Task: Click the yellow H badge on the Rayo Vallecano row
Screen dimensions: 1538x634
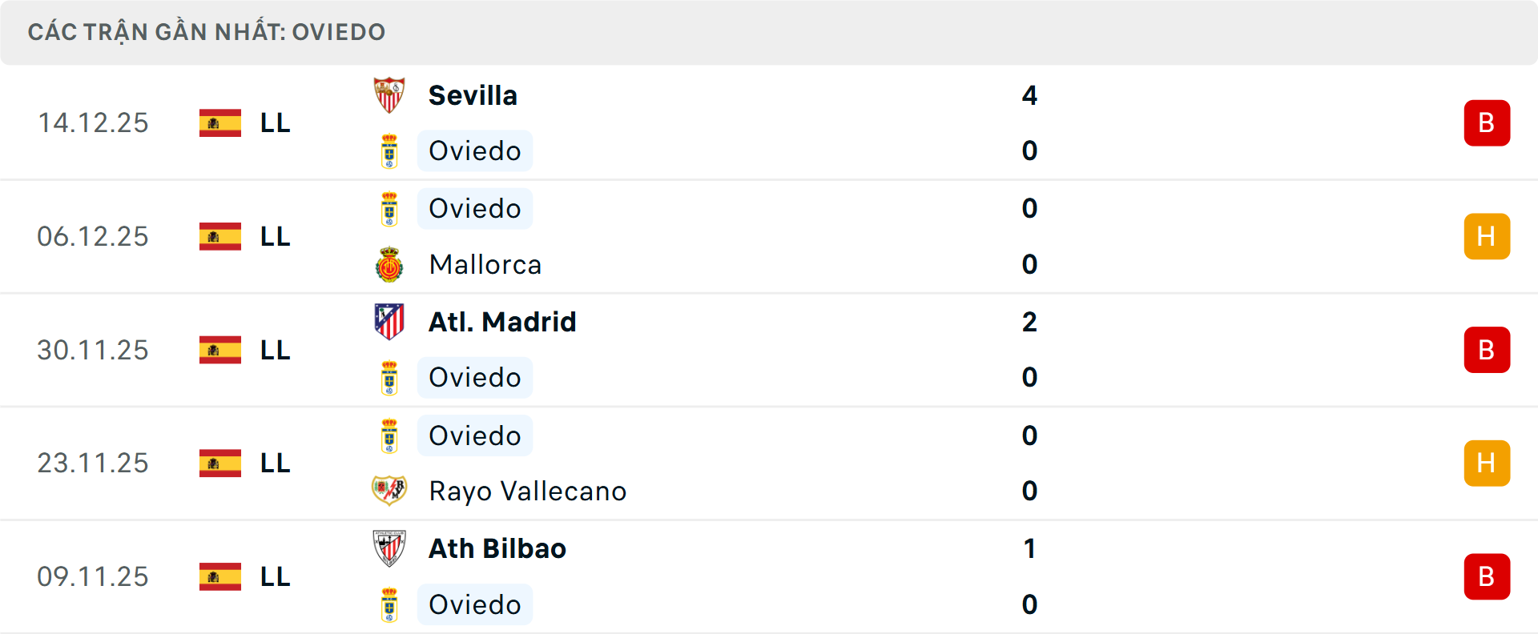Action: pyautogui.click(x=1487, y=463)
